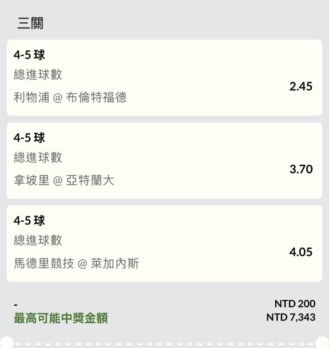
Task: Click the 3.70 odds value
Action: (x=301, y=169)
